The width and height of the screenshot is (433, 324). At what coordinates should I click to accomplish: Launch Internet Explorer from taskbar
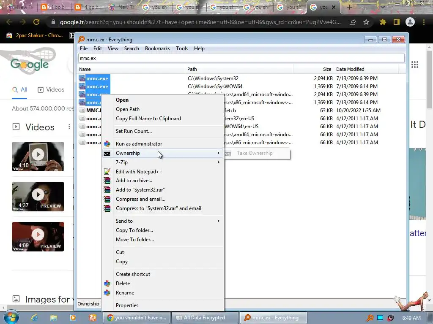(34, 318)
